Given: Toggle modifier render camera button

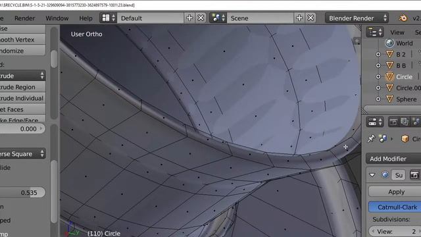Looking at the screenshot, I should (x=414, y=175).
